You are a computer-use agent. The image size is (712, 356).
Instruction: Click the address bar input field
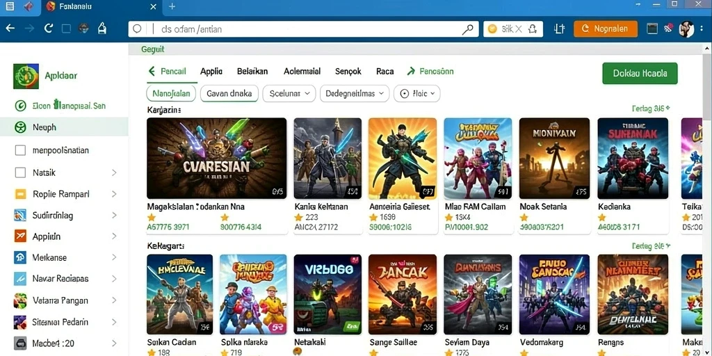tap(303, 29)
